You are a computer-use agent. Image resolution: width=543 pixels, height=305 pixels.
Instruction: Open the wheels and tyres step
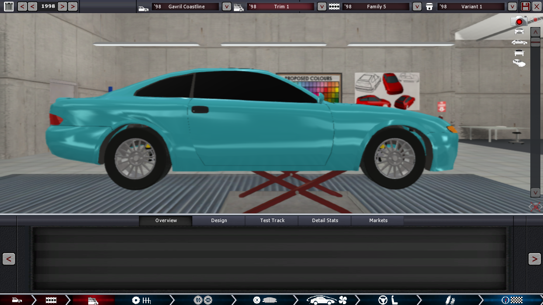[x=203, y=300]
